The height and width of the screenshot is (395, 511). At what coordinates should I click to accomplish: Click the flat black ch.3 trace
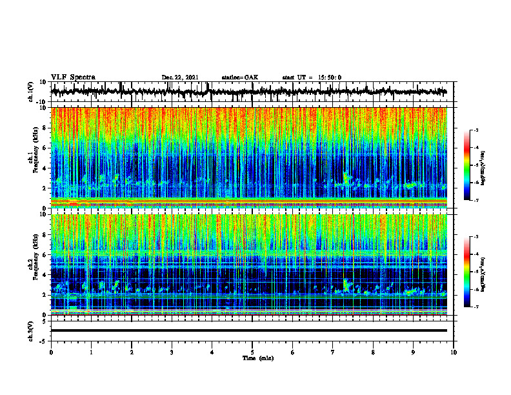(x=248, y=330)
